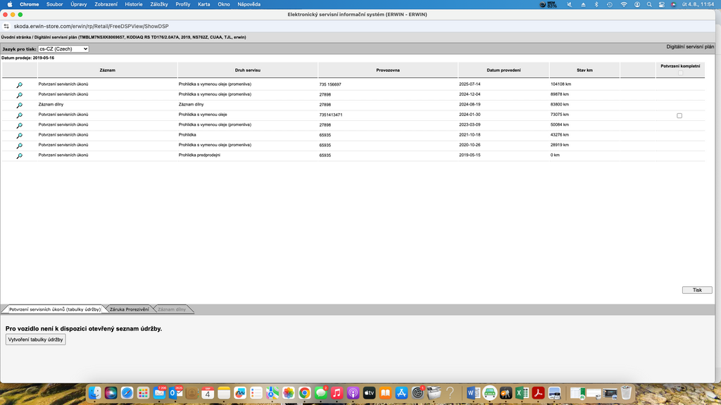Image resolution: width=721 pixels, height=405 pixels.
Task: Click the address bar URL field
Action: [x=91, y=26]
